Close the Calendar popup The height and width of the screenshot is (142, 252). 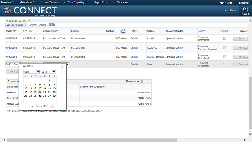[63, 66]
